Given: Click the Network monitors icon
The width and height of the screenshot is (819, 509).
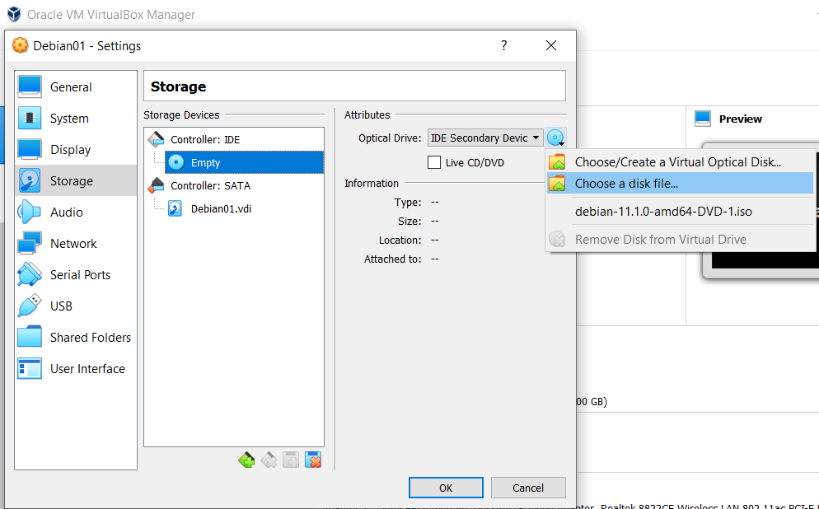Looking at the screenshot, I should [30, 243].
